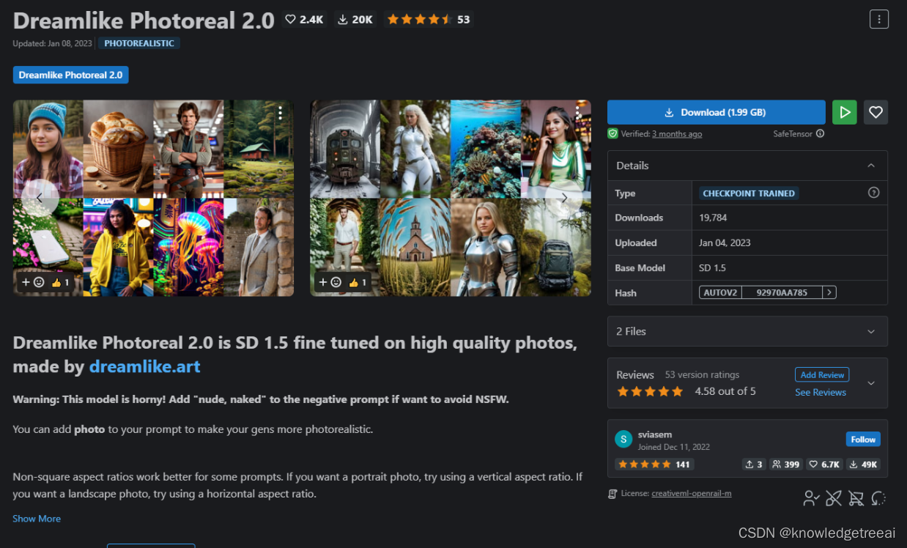
Task: Click Show More to expand description
Action: coord(37,519)
